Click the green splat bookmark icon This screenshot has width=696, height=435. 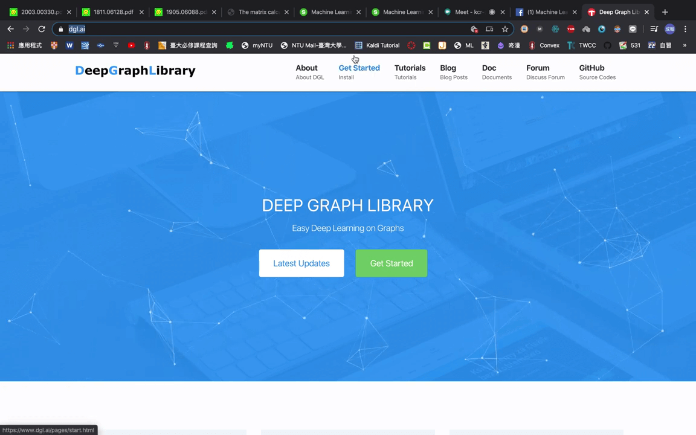tap(230, 45)
